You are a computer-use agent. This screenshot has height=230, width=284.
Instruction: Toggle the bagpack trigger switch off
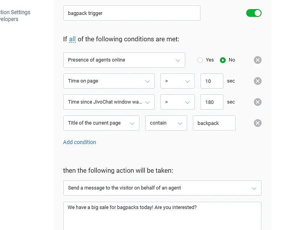pyautogui.click(x=254, y=13)
